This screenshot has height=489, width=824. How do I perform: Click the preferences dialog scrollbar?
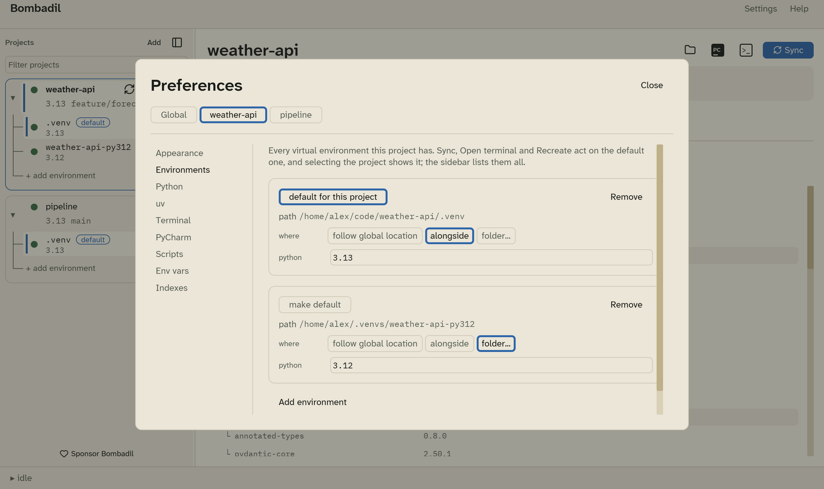(660, 268)
